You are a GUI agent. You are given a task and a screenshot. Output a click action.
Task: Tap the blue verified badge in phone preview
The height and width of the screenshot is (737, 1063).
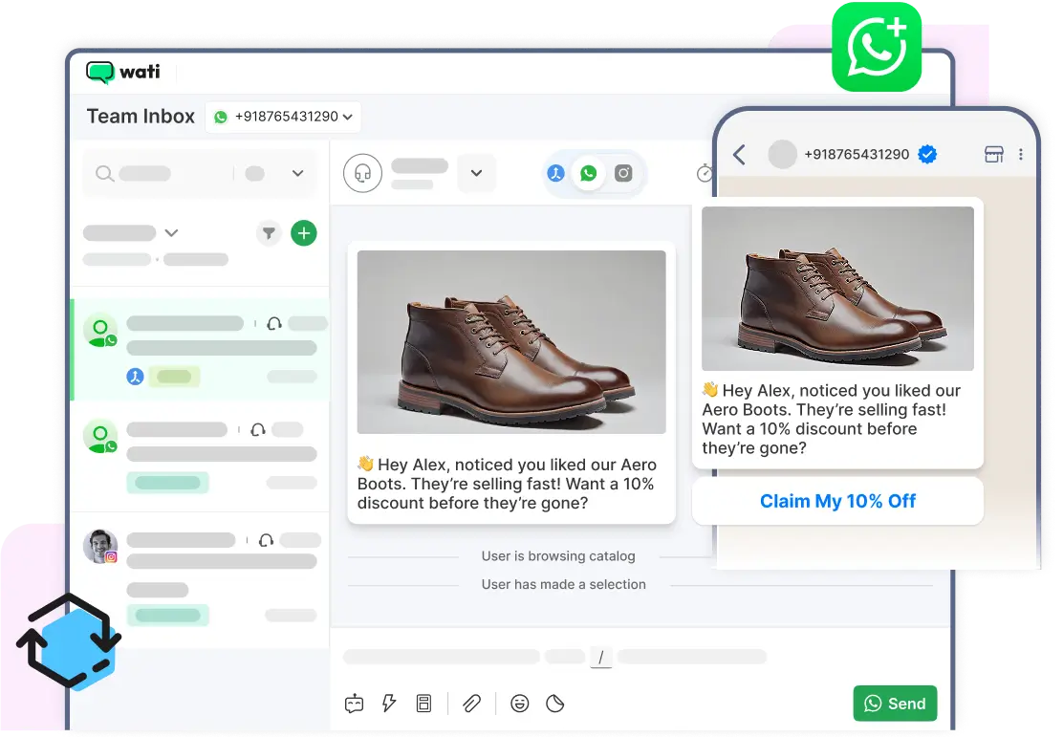tap(927, 155)
